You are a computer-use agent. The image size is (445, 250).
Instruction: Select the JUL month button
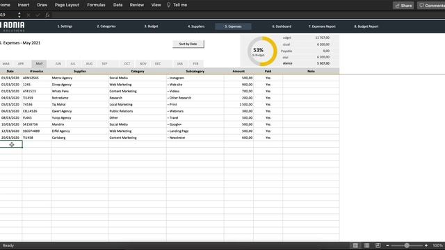coord(73,64)
